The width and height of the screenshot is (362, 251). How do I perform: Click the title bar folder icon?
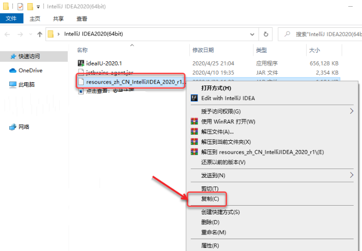tap(6, 6)
